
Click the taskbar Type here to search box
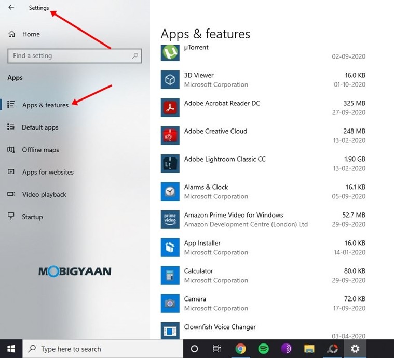coord(103,349)
